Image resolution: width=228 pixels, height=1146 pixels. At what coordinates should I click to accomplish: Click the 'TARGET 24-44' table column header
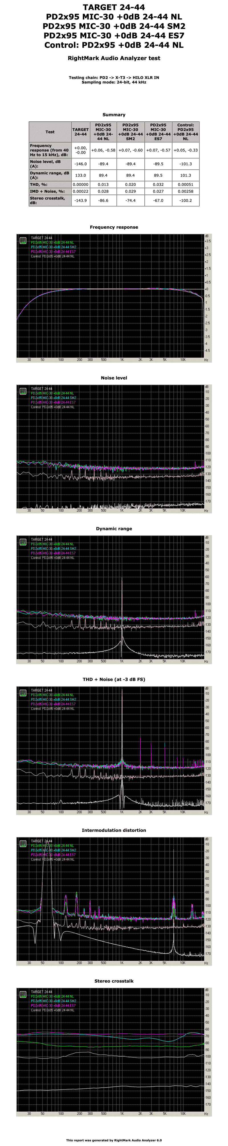click(80, 132)
